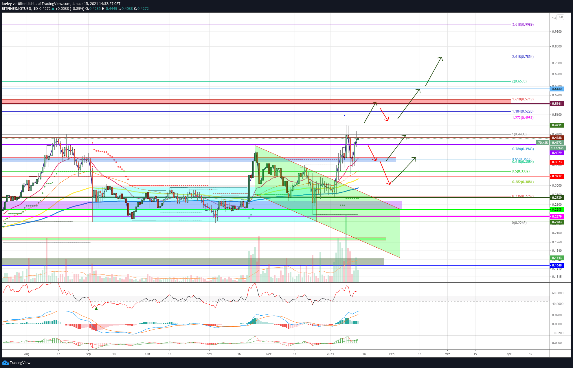Click the USD currency badge

click(560, 17)
